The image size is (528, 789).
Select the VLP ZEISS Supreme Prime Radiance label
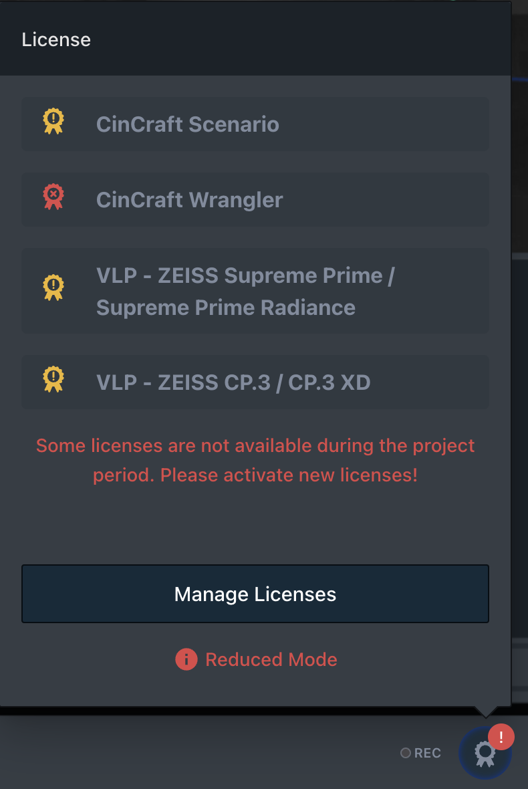[245, 292]
